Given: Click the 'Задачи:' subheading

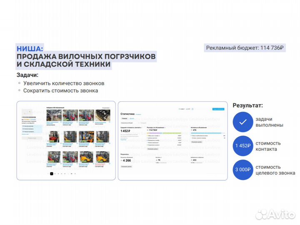Looking at the screenshot, I should (27, 75).
